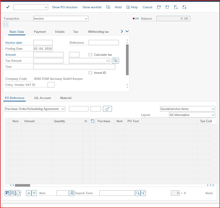Click the Search Term field
Screen dimensions: 220x208
click(x=117, y=193)
